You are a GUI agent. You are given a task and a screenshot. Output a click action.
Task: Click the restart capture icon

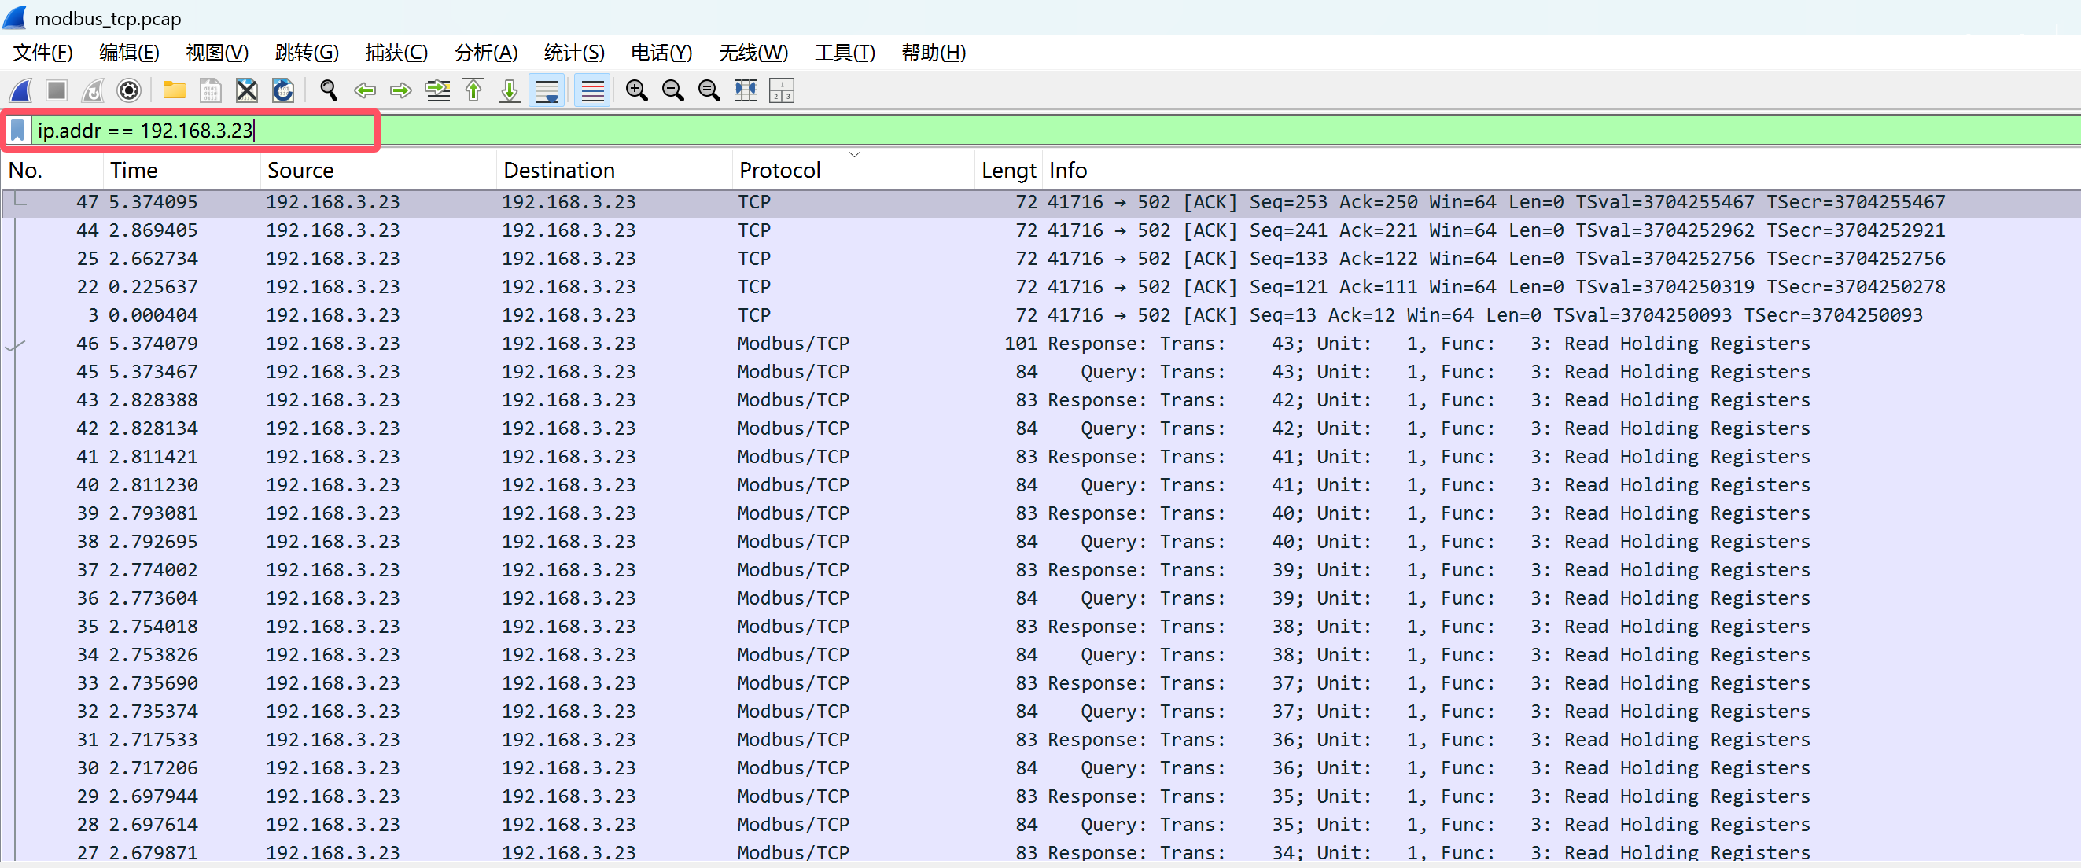pyautogui.click(x=93, y=90)
